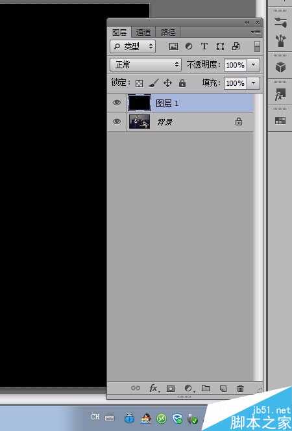Viewport: 292px width, 431px height.
Task: Click the link layers icon
Action: [x=136, y=388]
